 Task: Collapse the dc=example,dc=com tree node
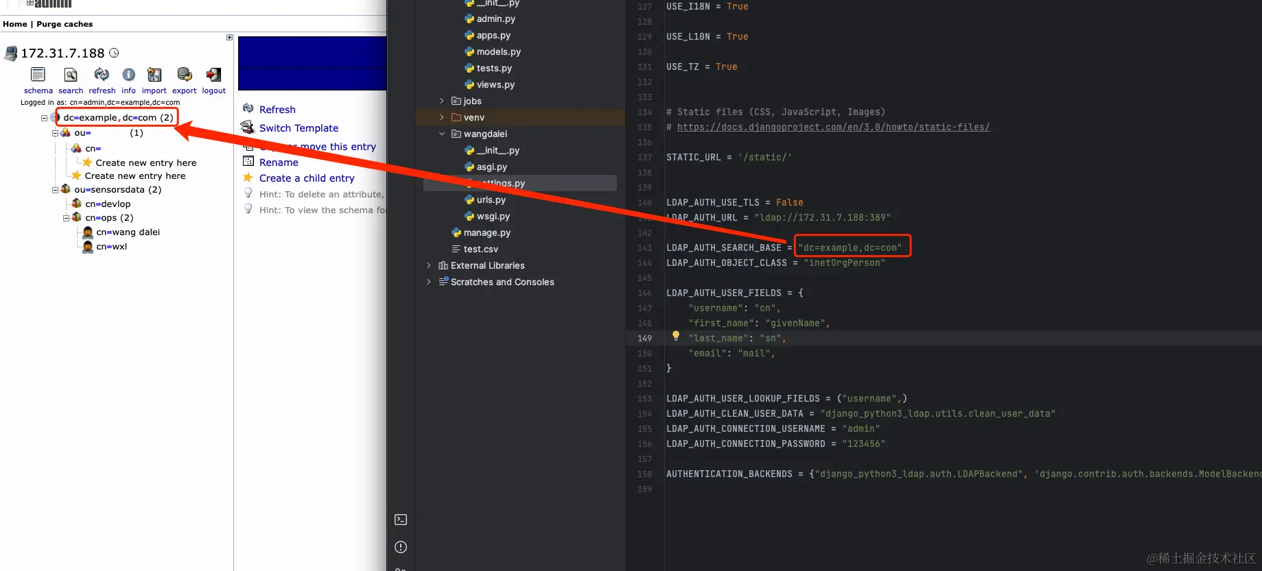click(45, 118)
